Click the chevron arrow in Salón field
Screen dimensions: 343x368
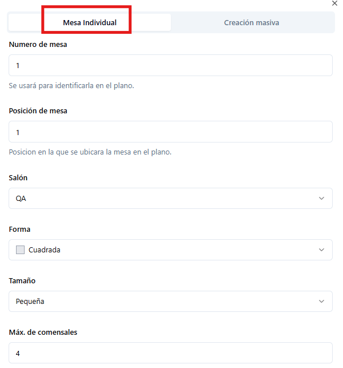click(321, 199)
